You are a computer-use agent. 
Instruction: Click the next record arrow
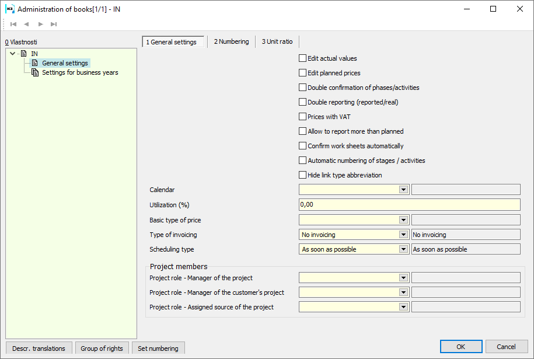(40, 24)
